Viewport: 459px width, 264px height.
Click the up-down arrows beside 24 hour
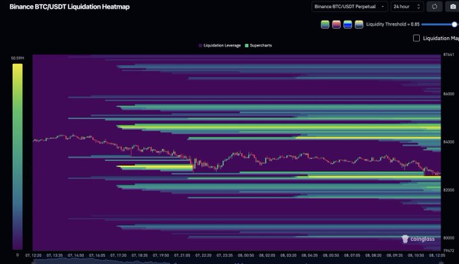click(418, 7)
